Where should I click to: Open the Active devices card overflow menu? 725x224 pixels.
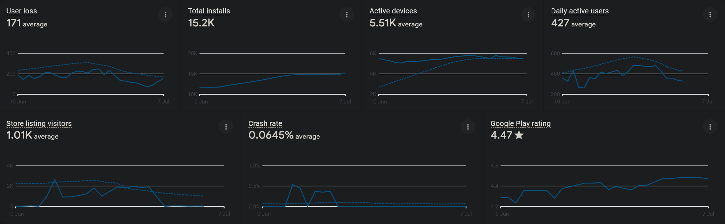click(528, 14)
